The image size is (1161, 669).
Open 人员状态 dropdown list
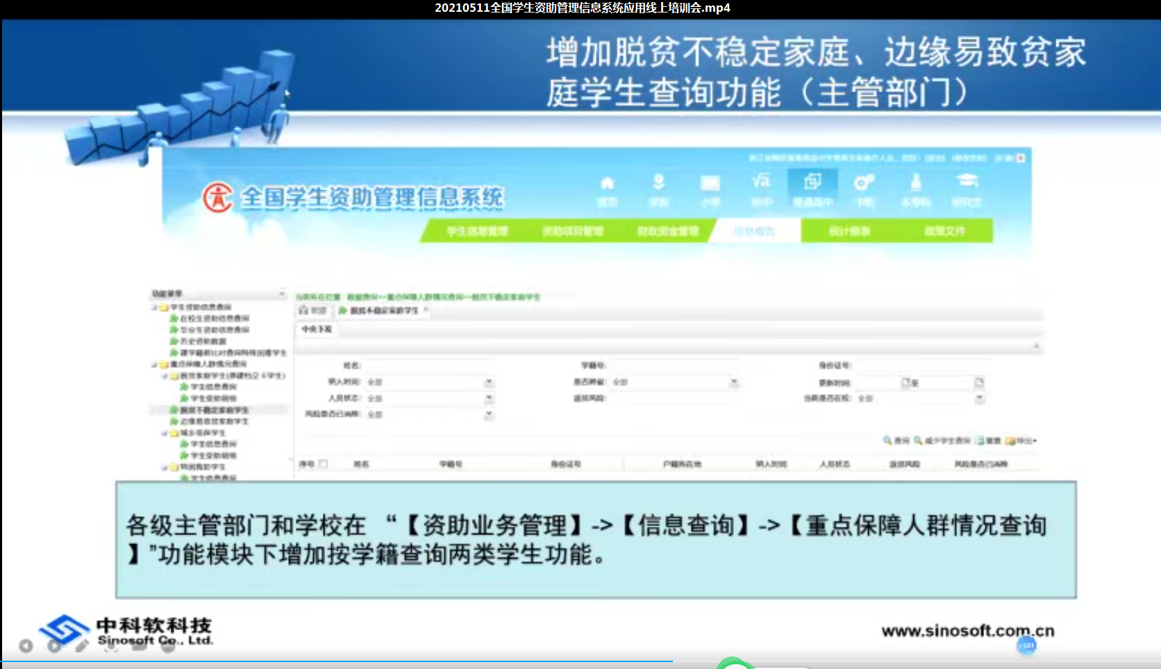tap(489, 398)
